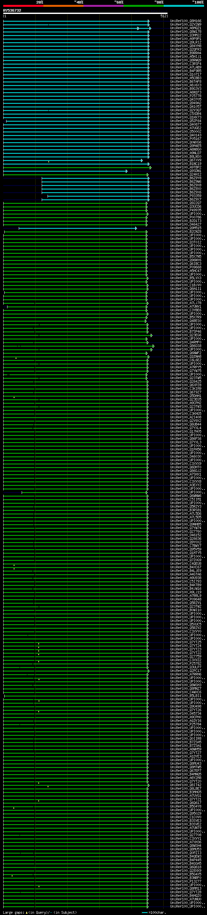
Task: Select the UniRef100_Q86GS8 label
Action: pos(186,346)
